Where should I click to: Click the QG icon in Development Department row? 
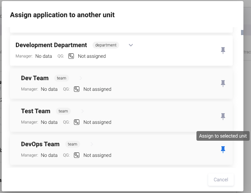point(71,56)
